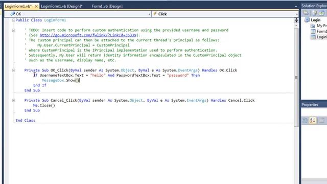Click MessageBox.Show() in the code

[x=60, y=80]
